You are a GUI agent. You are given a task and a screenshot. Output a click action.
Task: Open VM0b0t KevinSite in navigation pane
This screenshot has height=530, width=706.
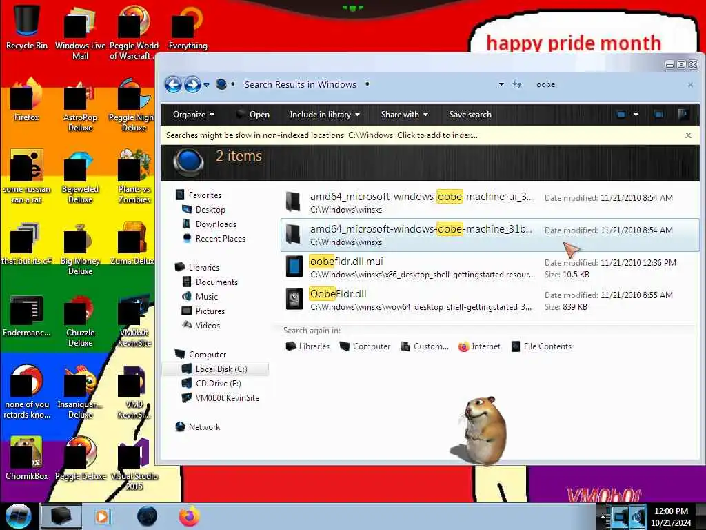pyautogui.click(x=221, y=398)
